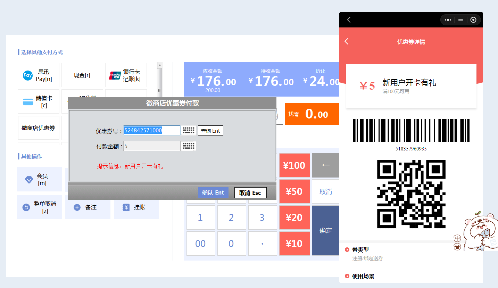Click the backspace arrow key on keypad
498x288 pixels.
[325, 165]
